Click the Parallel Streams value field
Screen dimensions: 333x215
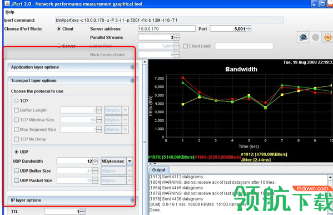pyautogui.click(x=156, y=37)
